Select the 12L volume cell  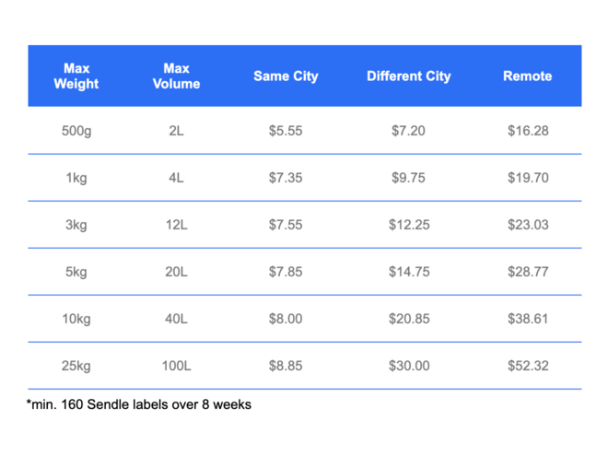click(x=177, y=225)
